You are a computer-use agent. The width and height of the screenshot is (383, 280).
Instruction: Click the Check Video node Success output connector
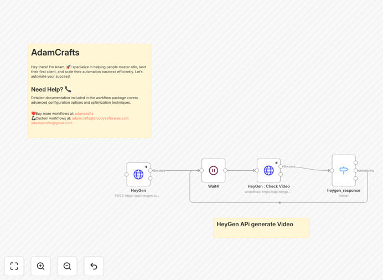281,166
